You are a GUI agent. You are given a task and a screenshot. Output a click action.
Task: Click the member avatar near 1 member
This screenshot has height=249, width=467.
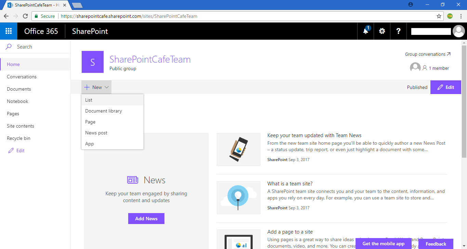point(415,68)
